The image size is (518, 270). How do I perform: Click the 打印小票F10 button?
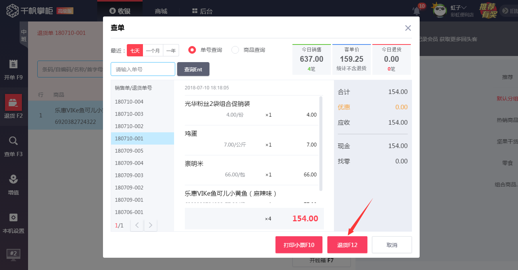pyautogui.click(x=299, y=245)
